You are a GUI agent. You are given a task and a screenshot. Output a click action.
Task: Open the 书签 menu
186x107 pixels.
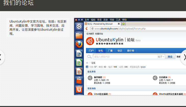pos(112,20)
